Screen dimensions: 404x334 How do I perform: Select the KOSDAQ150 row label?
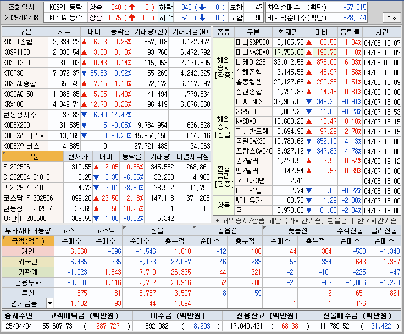tap(25, 94)
